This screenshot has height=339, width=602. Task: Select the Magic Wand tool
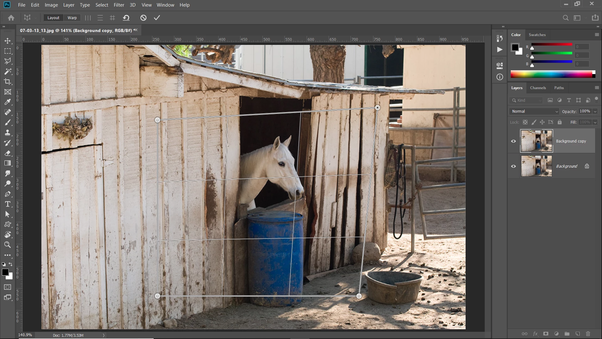[8, 72]
